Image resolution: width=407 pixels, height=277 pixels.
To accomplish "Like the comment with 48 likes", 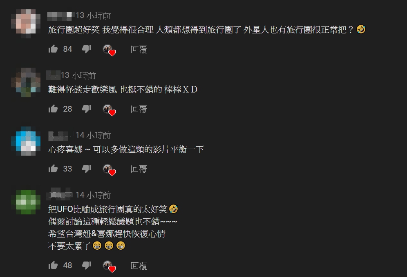I will click(x=53, y=265).
